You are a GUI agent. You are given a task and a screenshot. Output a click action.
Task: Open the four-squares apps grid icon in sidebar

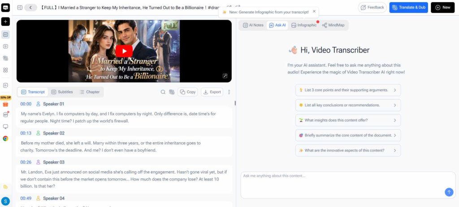coord(5,70)
